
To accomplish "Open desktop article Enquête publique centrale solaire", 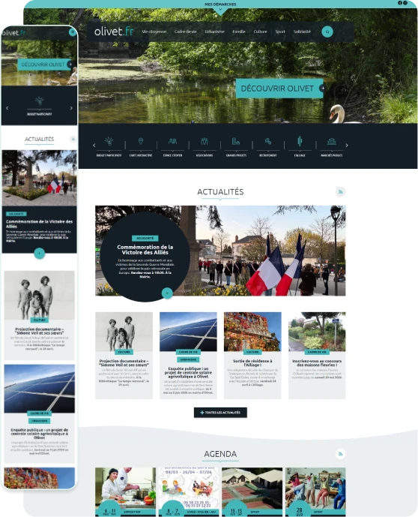I will point(188,372).
